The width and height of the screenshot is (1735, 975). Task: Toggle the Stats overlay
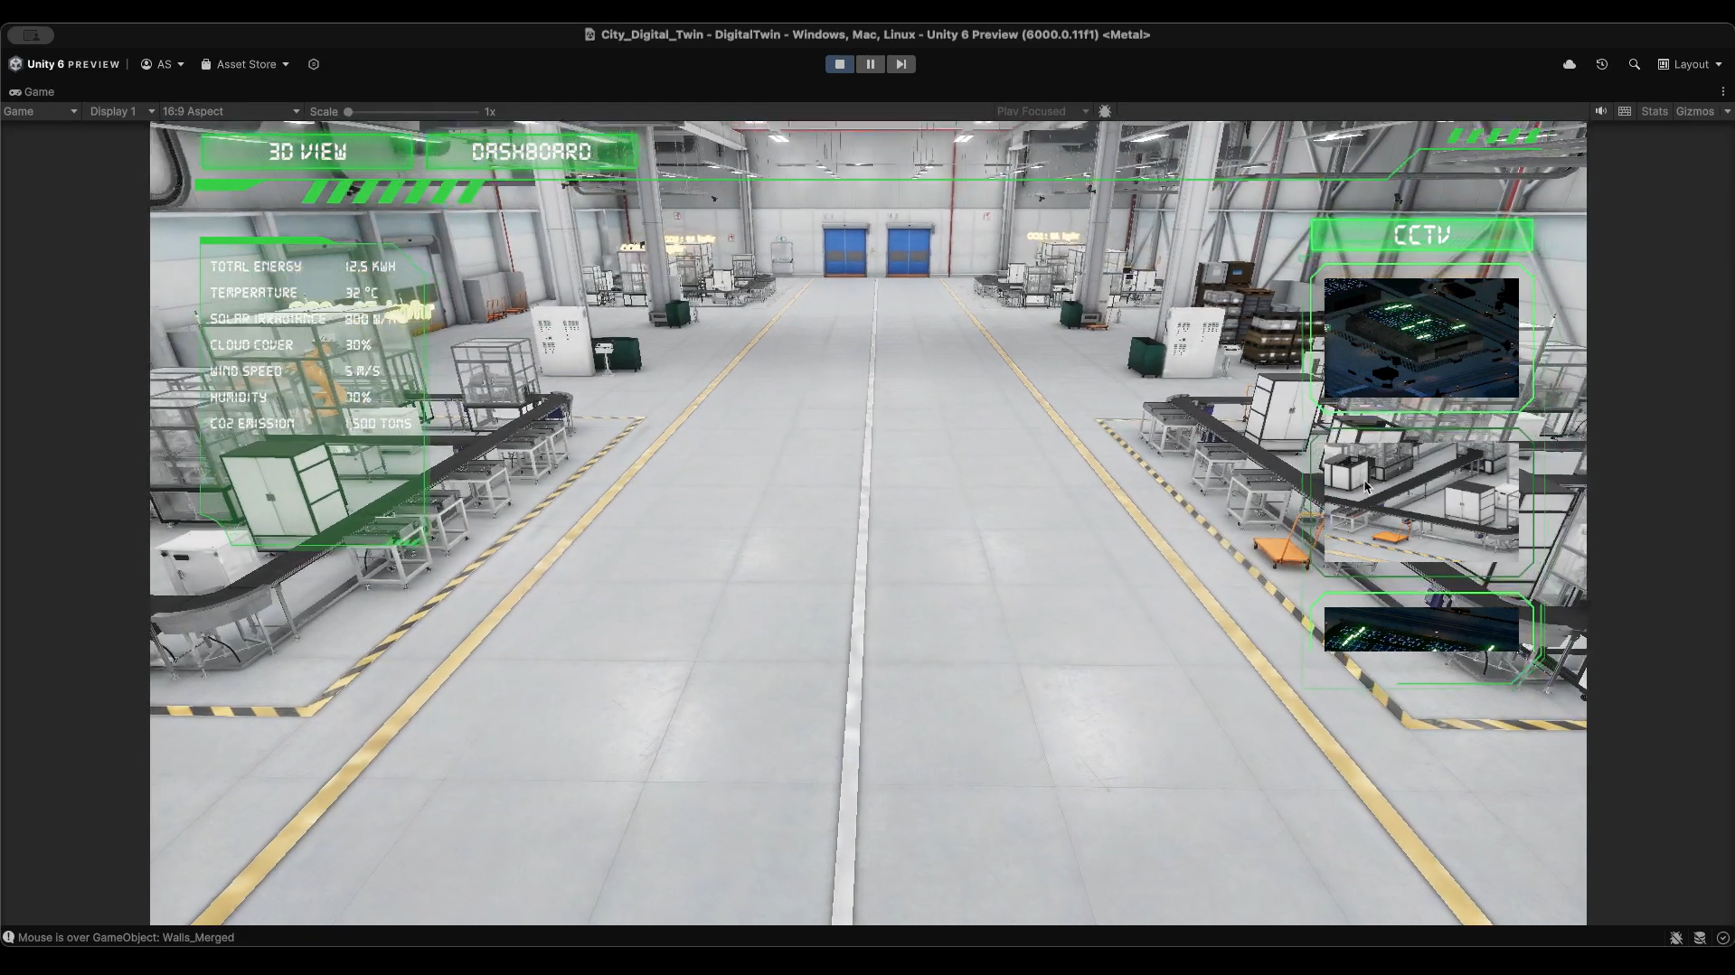(1655, 111)
